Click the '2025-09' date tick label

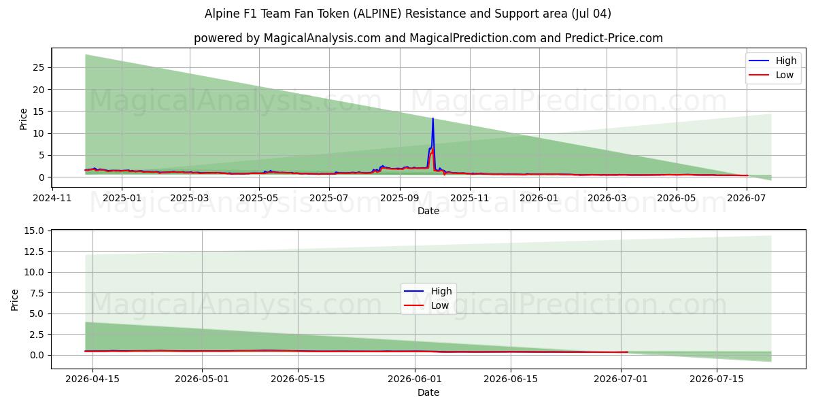pyautogui.click(x=399, y=198)
